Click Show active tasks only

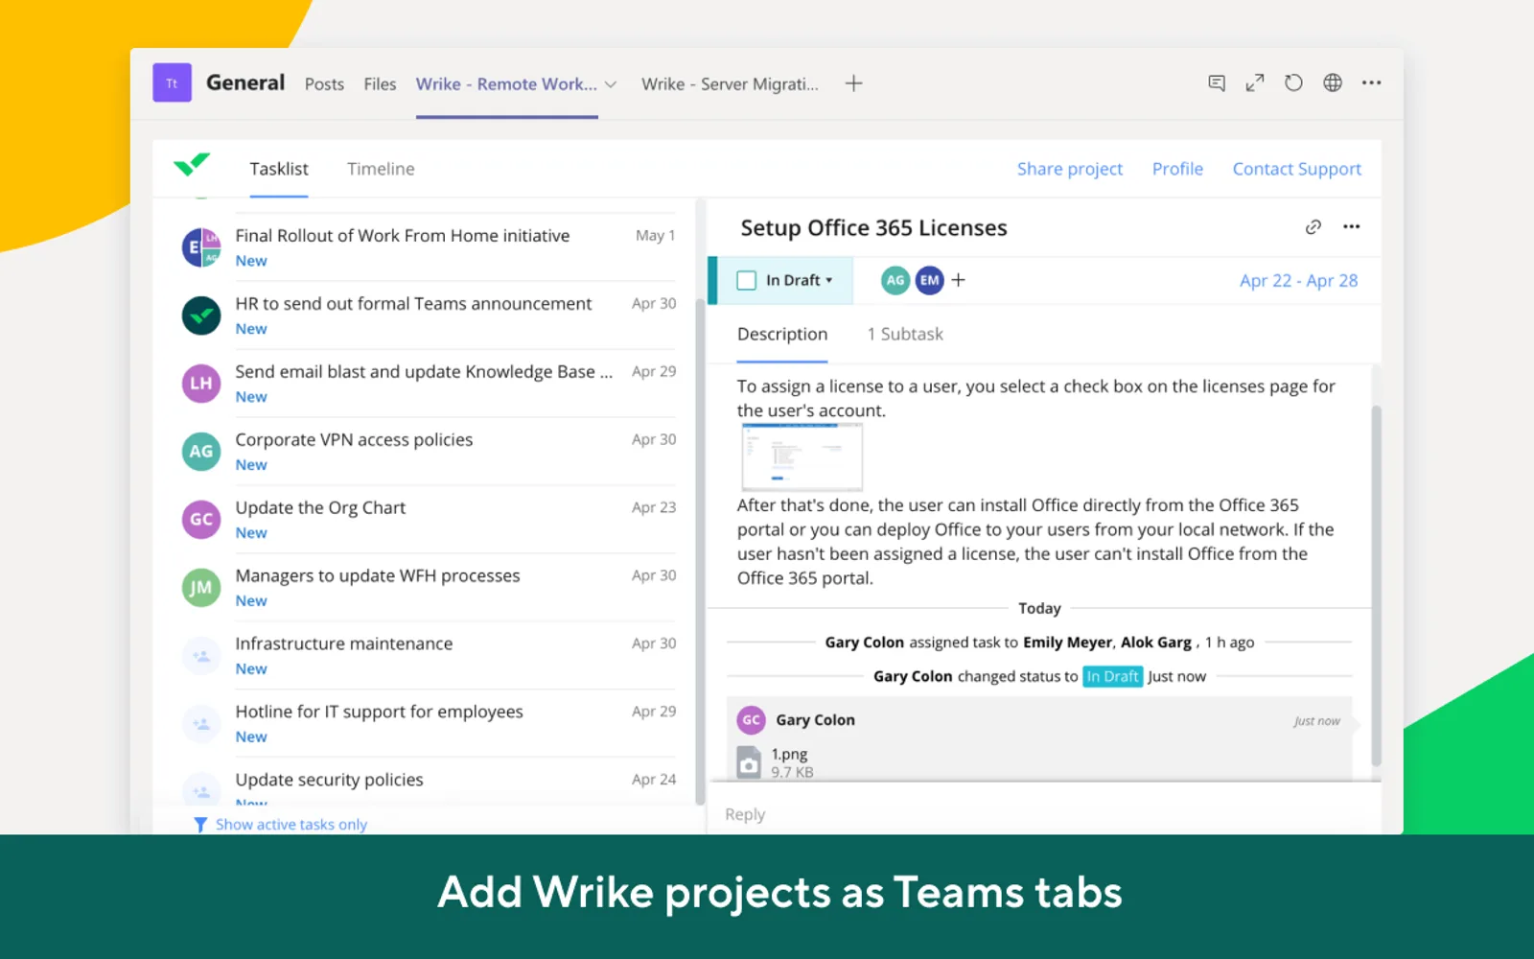coord(291,825)
